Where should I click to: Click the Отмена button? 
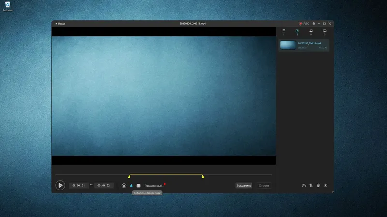tap(264, 186)
